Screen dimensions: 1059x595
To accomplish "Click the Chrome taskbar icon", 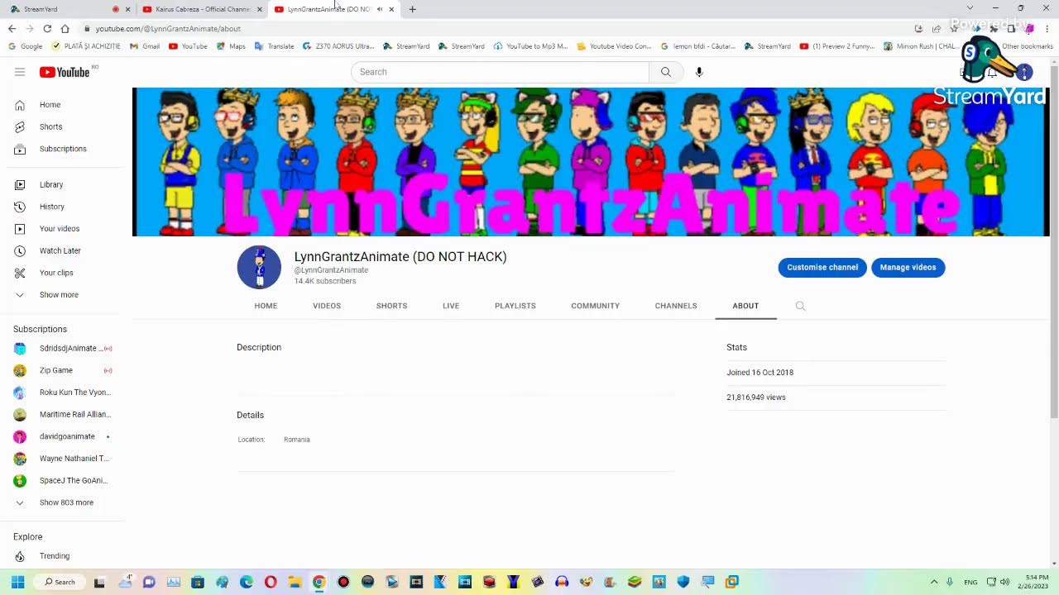I will coord(319,582).
